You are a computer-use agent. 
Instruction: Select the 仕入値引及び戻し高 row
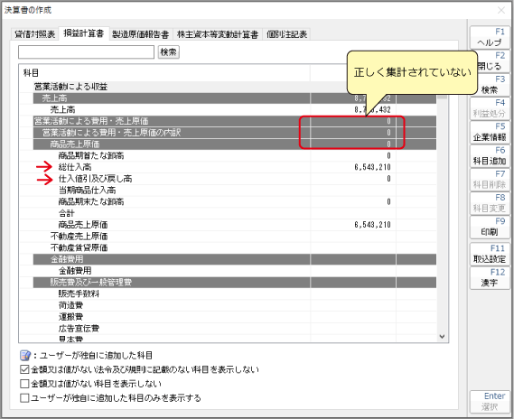(x=229, y=179)
